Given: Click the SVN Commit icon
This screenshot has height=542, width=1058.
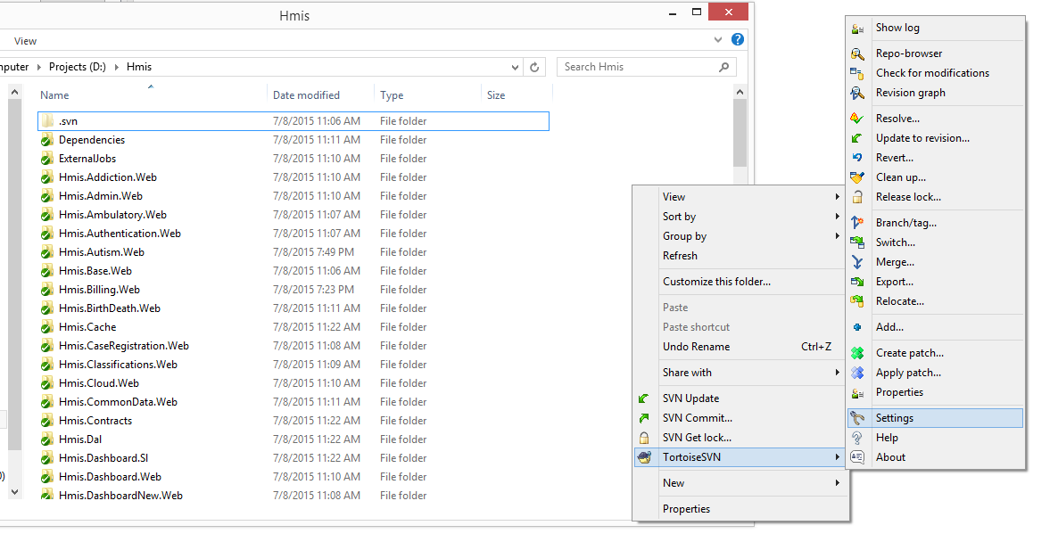Looking at the screenshot, I should tap(644, 418).
